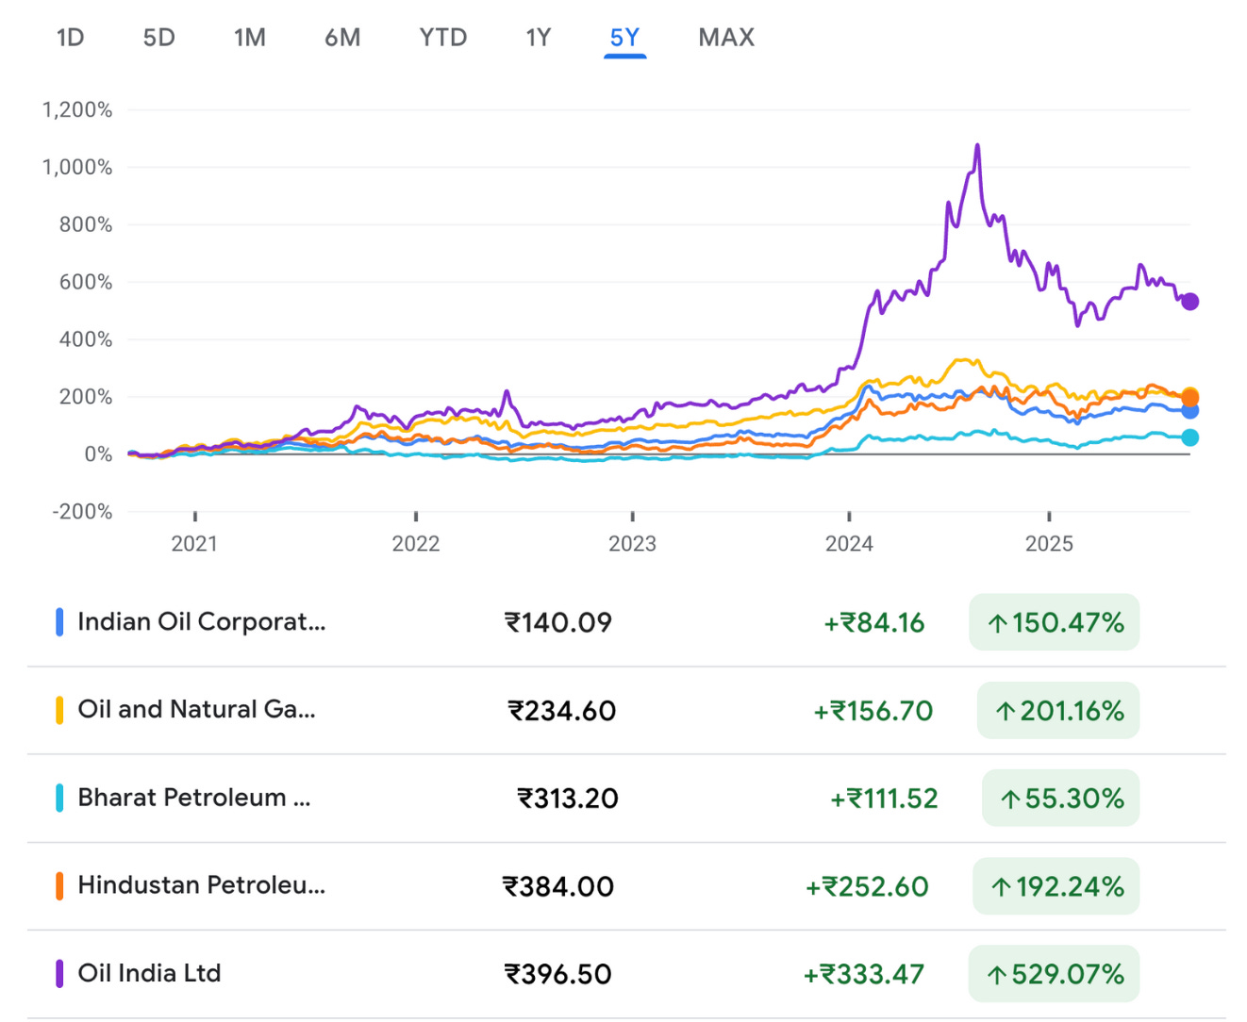Click the ₹384.00 price value
This screenshot has width=1247, height=1022.
click(x=558, y=887)
